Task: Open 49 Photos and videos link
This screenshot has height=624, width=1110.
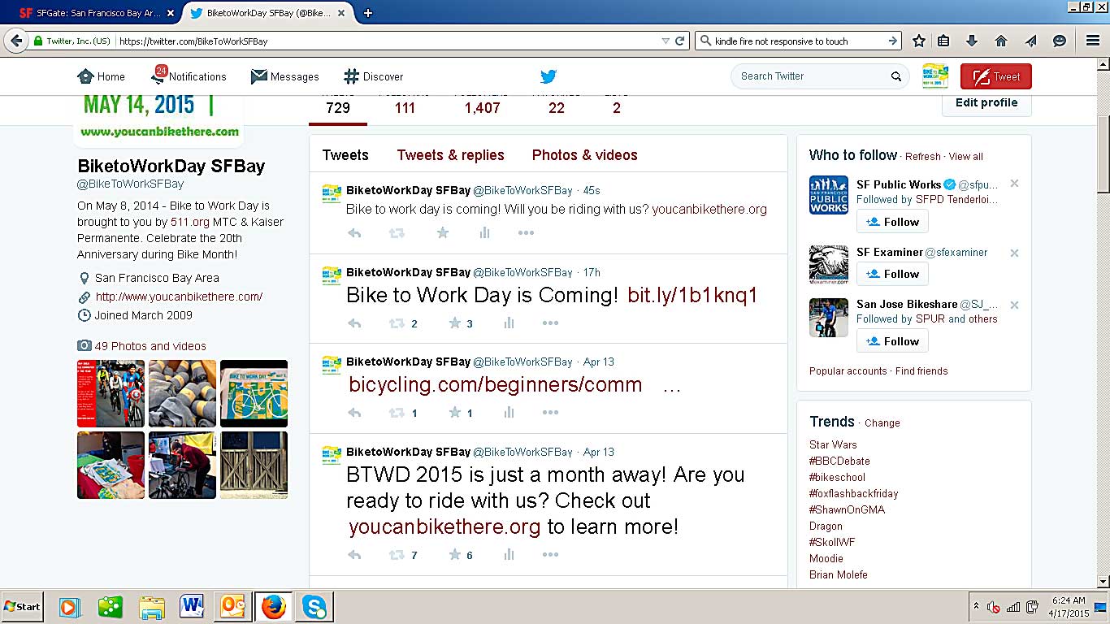Action: click(x=150, y=346)
